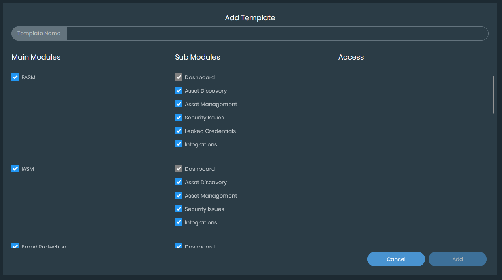Uncheck IASM Asset Discovery checkbox
Image resolution: width=502 pixels, height=280 pixels.
tap(179, 182)
